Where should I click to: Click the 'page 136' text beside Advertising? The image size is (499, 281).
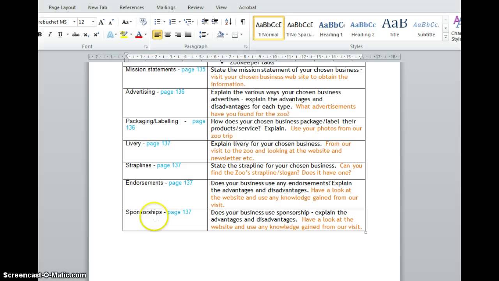point(172,92)
